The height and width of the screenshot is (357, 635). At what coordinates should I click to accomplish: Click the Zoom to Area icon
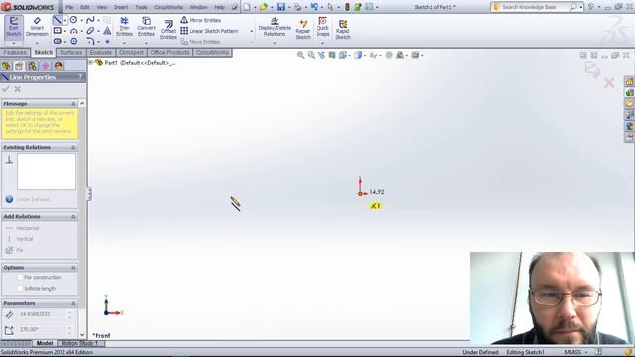pyautogui.click(x=311, y=55)
